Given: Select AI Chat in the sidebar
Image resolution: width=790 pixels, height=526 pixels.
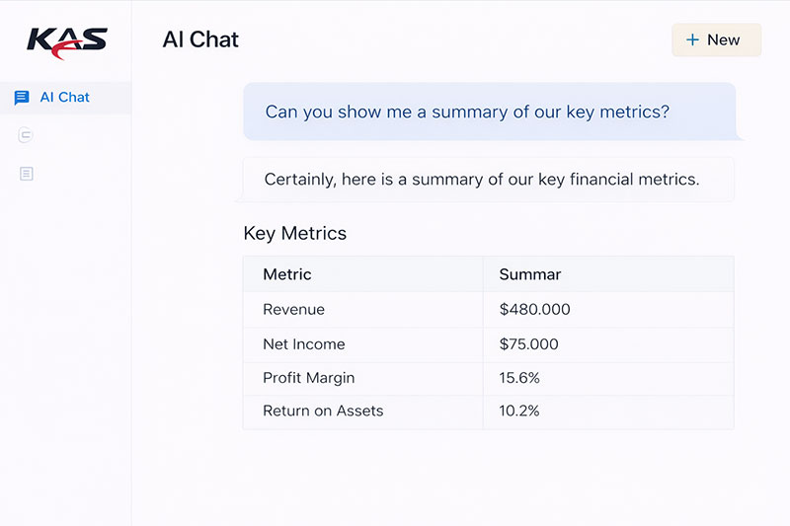Looking at the screenshot, I should 65,98.
